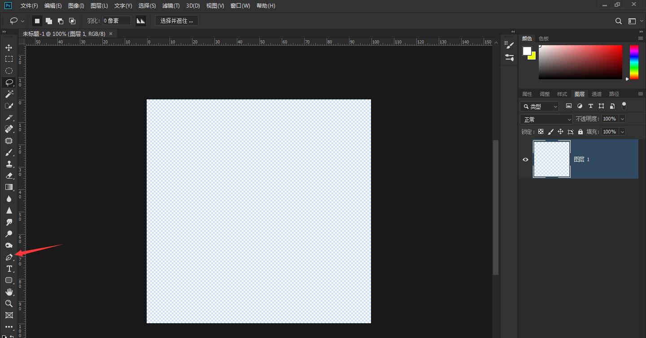Image resolution: width=646 pixels, height=338 pixels.
Task: Hide layer 图层 1 with eye icon
Action: click(525, 159)
